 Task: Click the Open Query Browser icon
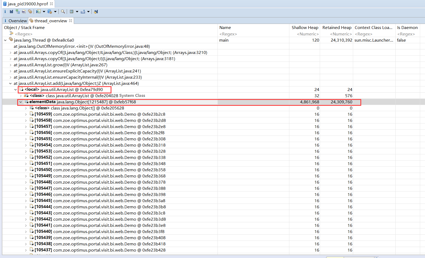tap(50, 12)
